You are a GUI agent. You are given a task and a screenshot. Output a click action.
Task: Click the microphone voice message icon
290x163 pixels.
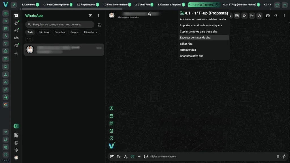pyautogui.click(x=278, y=156)
